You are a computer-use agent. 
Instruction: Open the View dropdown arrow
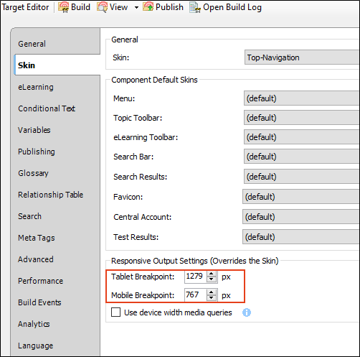136,7
